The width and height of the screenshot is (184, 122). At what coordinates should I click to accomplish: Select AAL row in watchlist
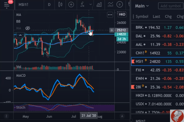click(x=158, y=45)
